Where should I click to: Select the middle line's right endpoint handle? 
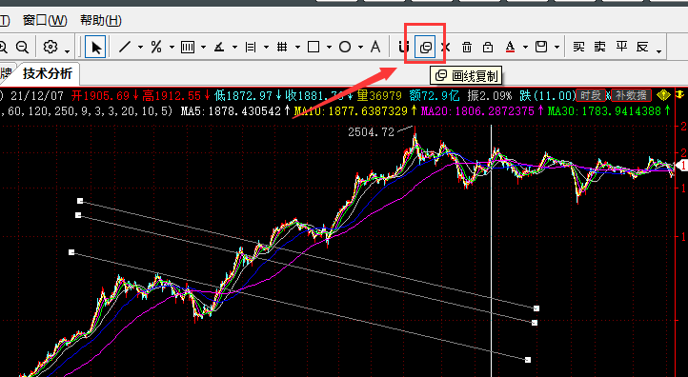click(535, 323)
